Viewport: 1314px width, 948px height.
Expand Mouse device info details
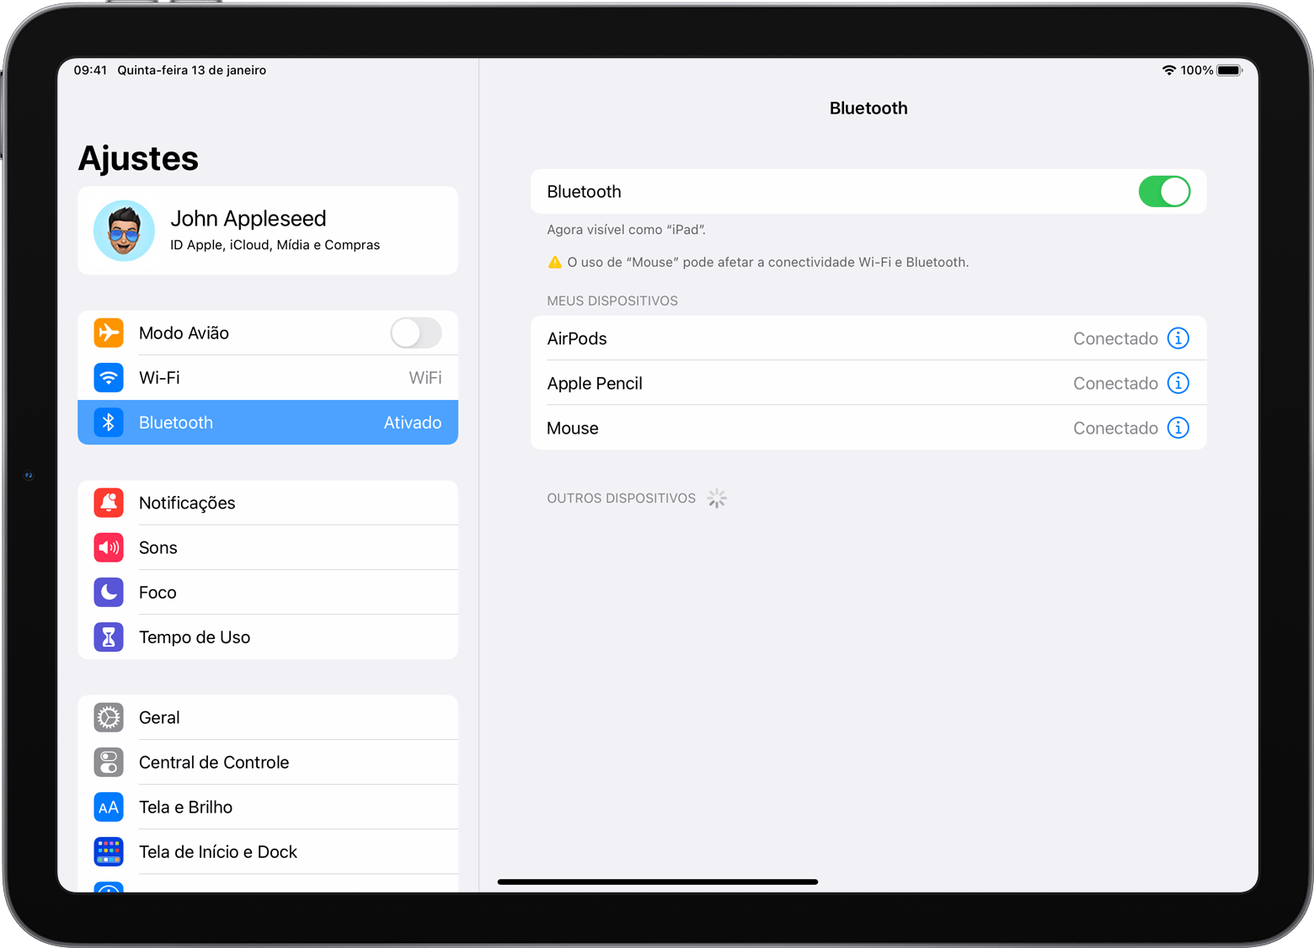coord(1178,428)
